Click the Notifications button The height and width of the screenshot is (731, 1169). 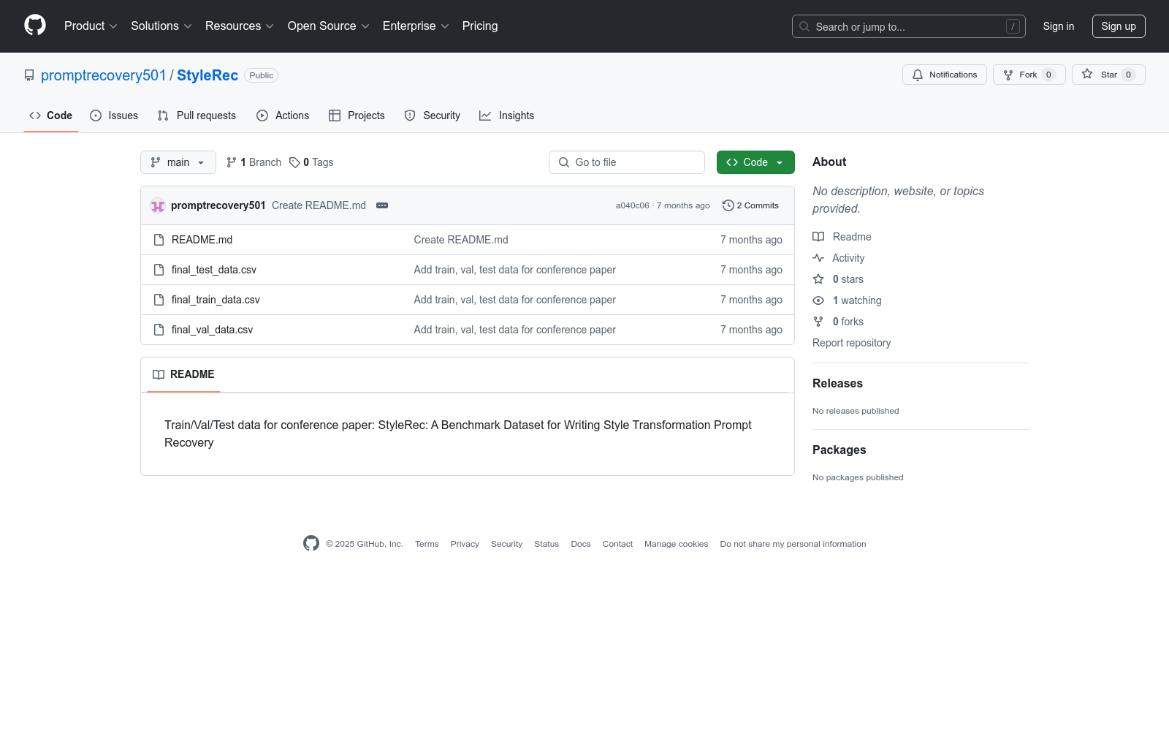point(945,75)
